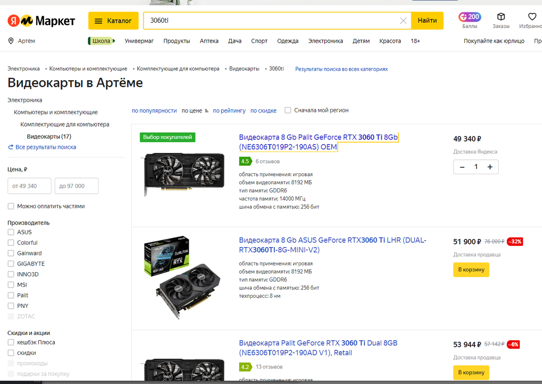Image resolution: width=542 pixels, height=384 pixels.
Task: Click the Найти search button
Action: coord(427,21)
